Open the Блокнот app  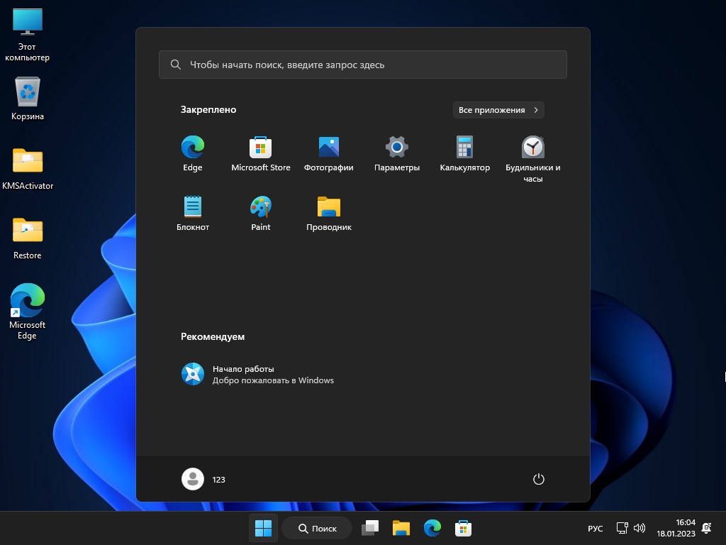[192, 207]
